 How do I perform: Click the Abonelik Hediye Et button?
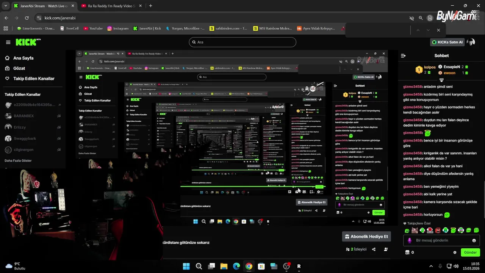(366, 237)
